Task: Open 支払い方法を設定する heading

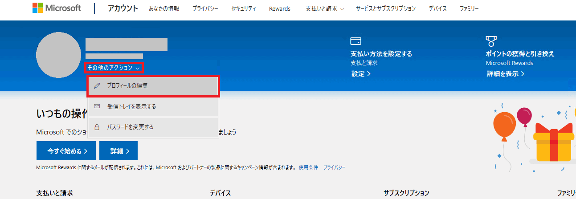Action: point(381,54)
